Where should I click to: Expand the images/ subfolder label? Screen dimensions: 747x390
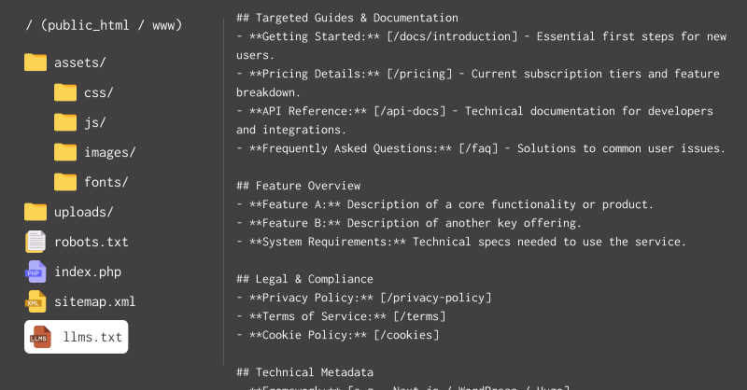(109, 152)
